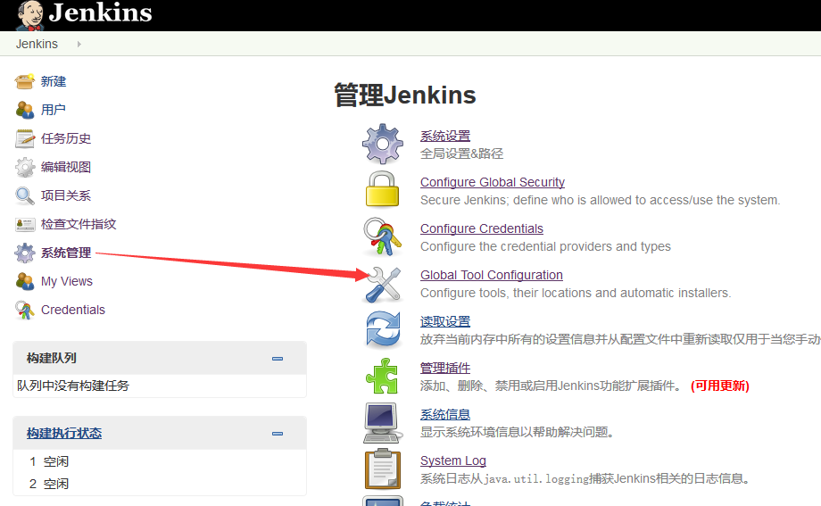The height and width of the screenshot is (506, 821).
Task: Click the 队列中没有构建任务 text
Action: (73, 386)
